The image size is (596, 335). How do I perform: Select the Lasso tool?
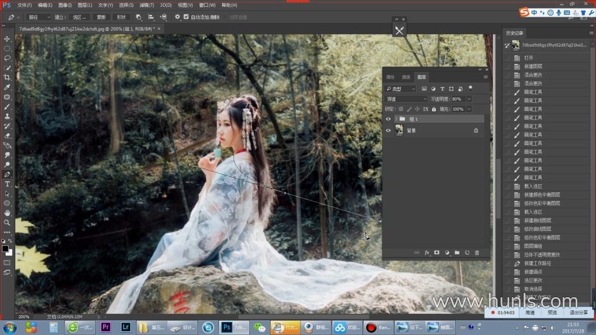7,58
